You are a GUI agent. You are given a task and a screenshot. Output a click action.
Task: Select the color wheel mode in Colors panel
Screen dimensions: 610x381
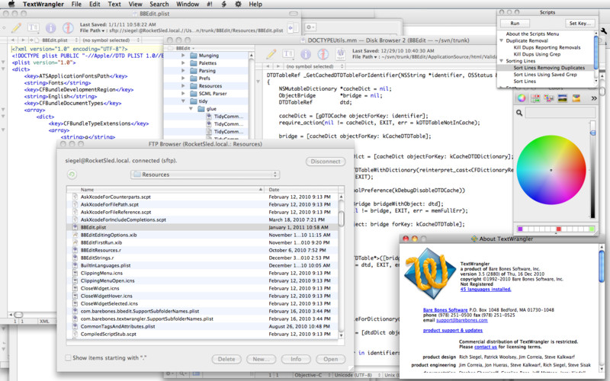click(x=522, y=98)
